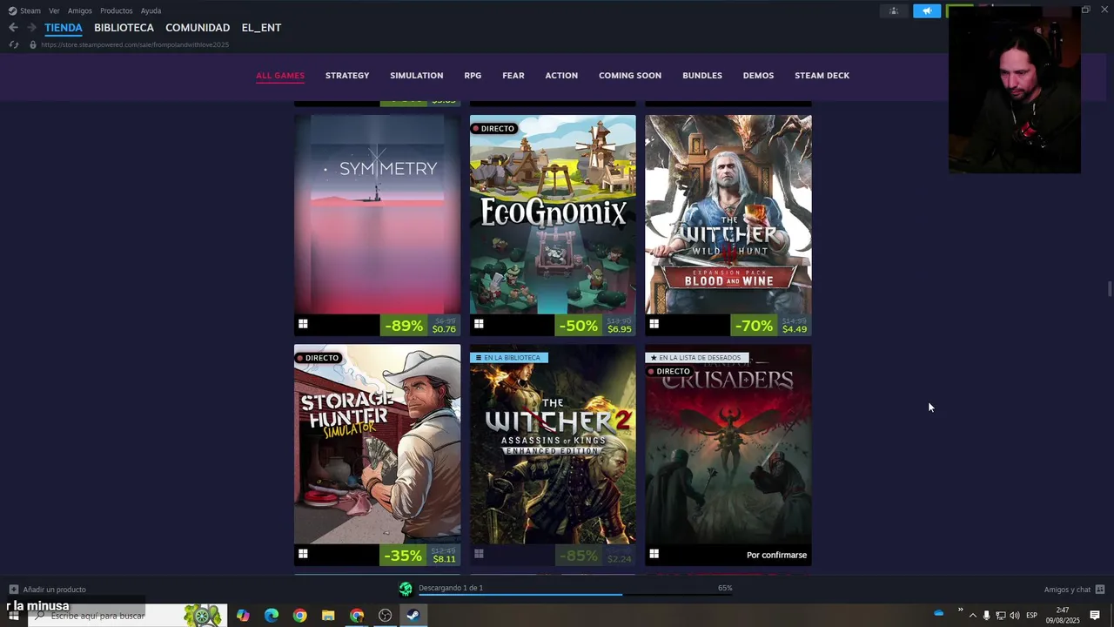Switch to OBS Studio in the taskbar

pyautogui.click(x=385, y=616)
